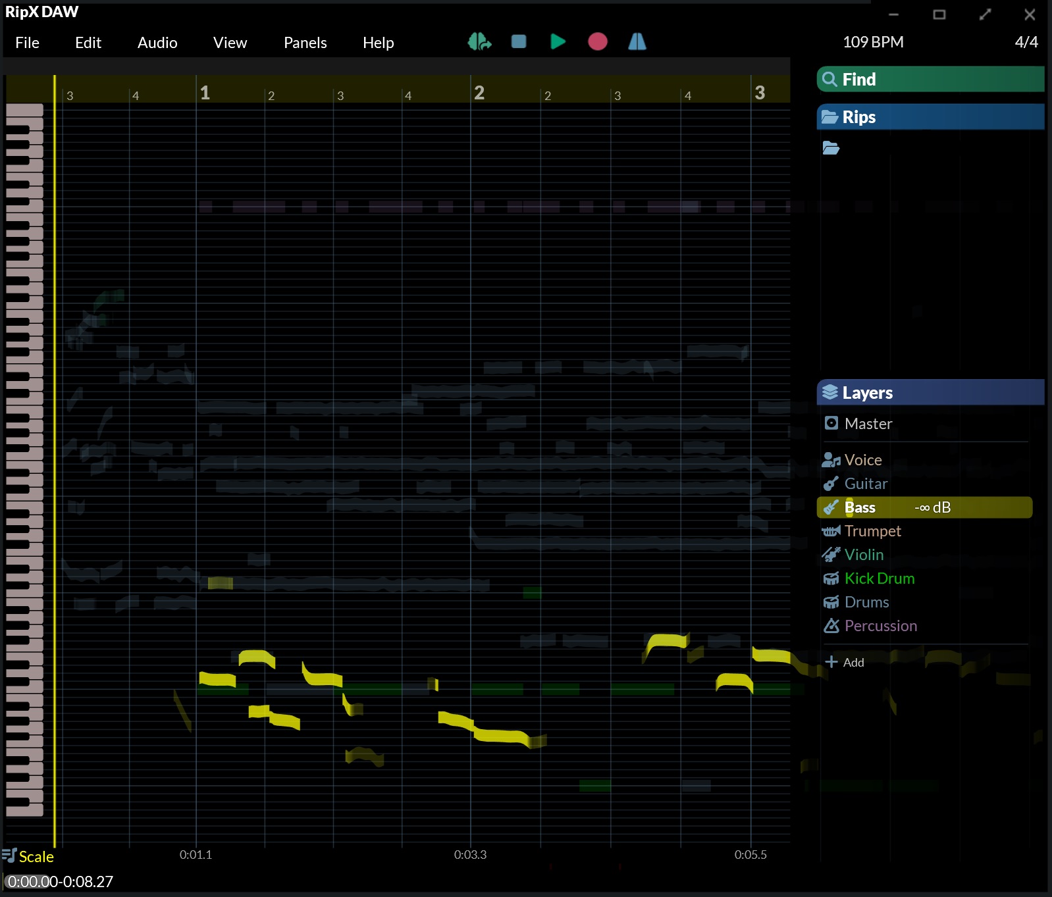Click the Violin layer icon
1052x897 pixels.
(831, 555)
